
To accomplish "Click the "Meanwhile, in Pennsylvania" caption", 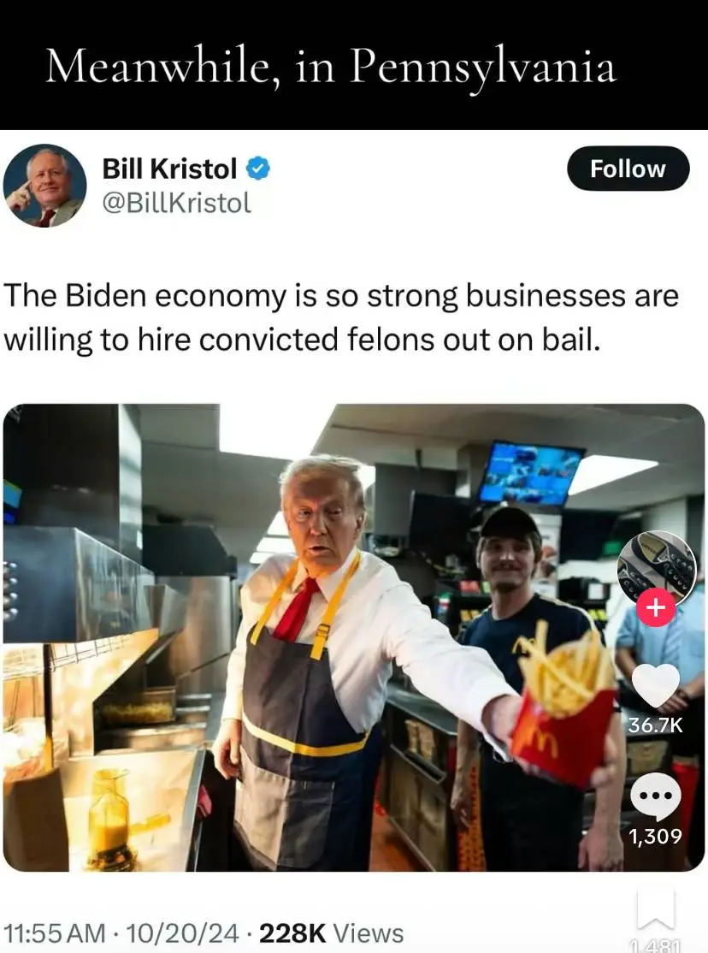I will pos(331,66).
